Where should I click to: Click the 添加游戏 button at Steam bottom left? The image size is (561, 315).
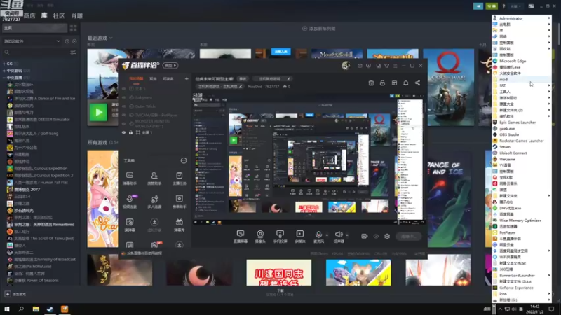[15, 294]
